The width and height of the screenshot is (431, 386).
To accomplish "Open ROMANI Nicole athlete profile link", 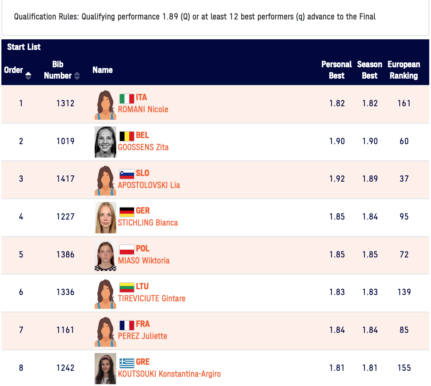I will pyautogui.click(x=143, y=109).
